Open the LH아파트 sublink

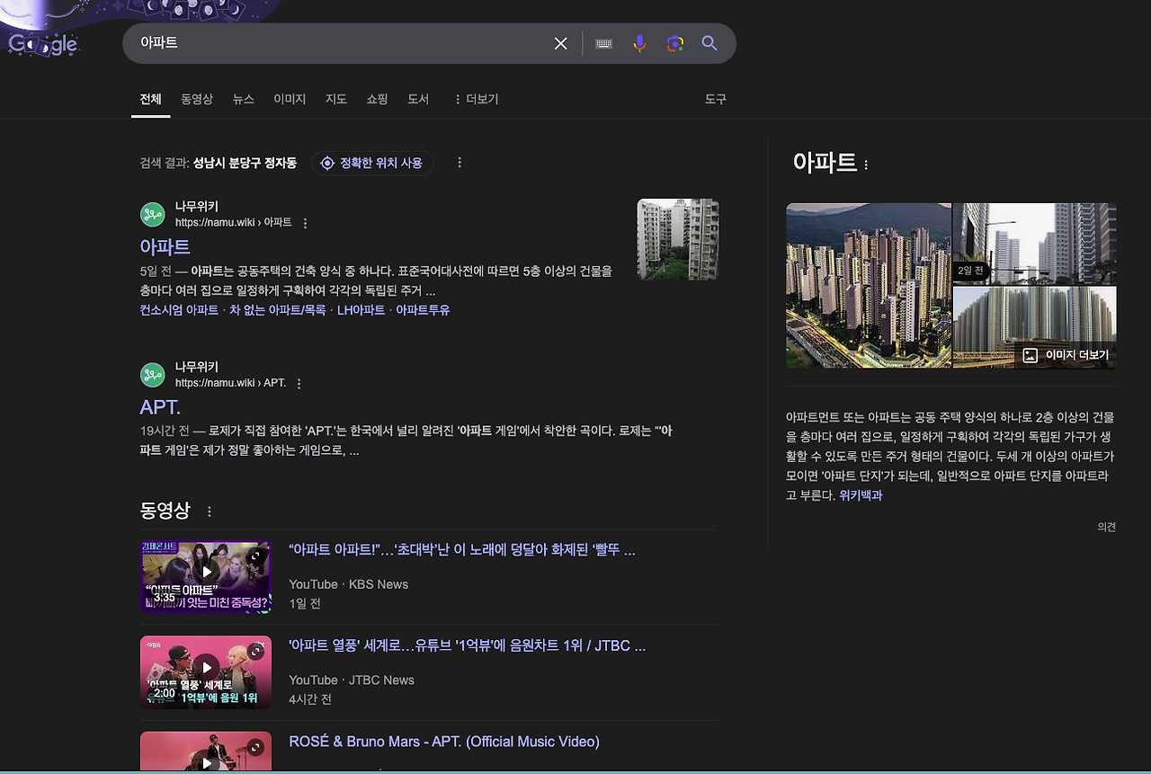coord(361,310)
